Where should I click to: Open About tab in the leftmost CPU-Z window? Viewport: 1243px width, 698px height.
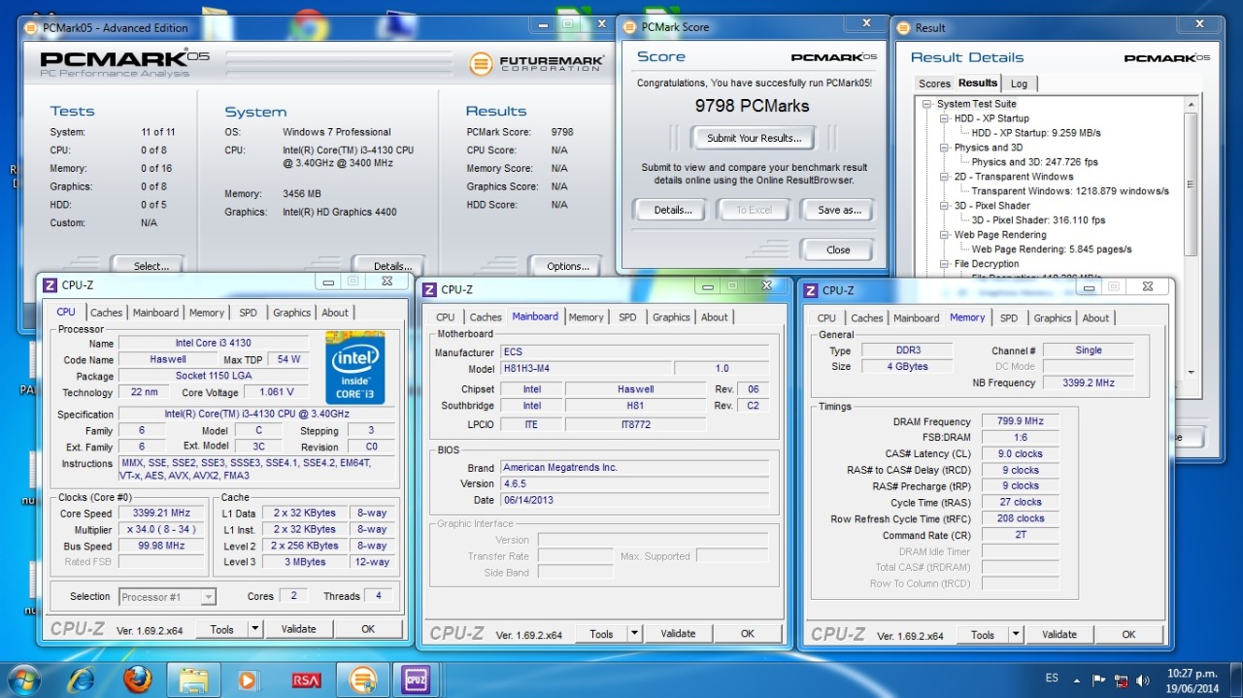(x=335, y=313)
